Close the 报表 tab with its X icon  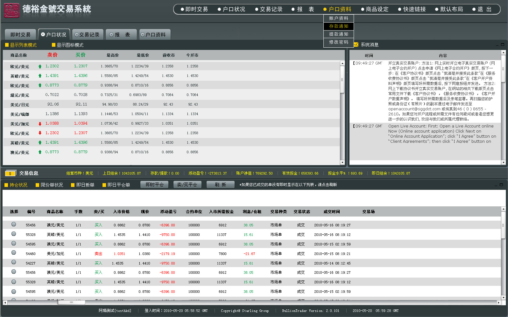coord(111,35)
